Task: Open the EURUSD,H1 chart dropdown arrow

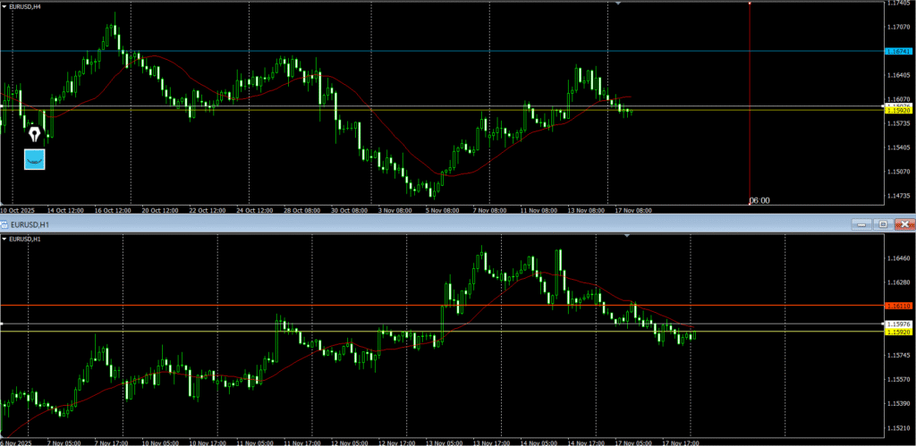Action: (4, 240)
